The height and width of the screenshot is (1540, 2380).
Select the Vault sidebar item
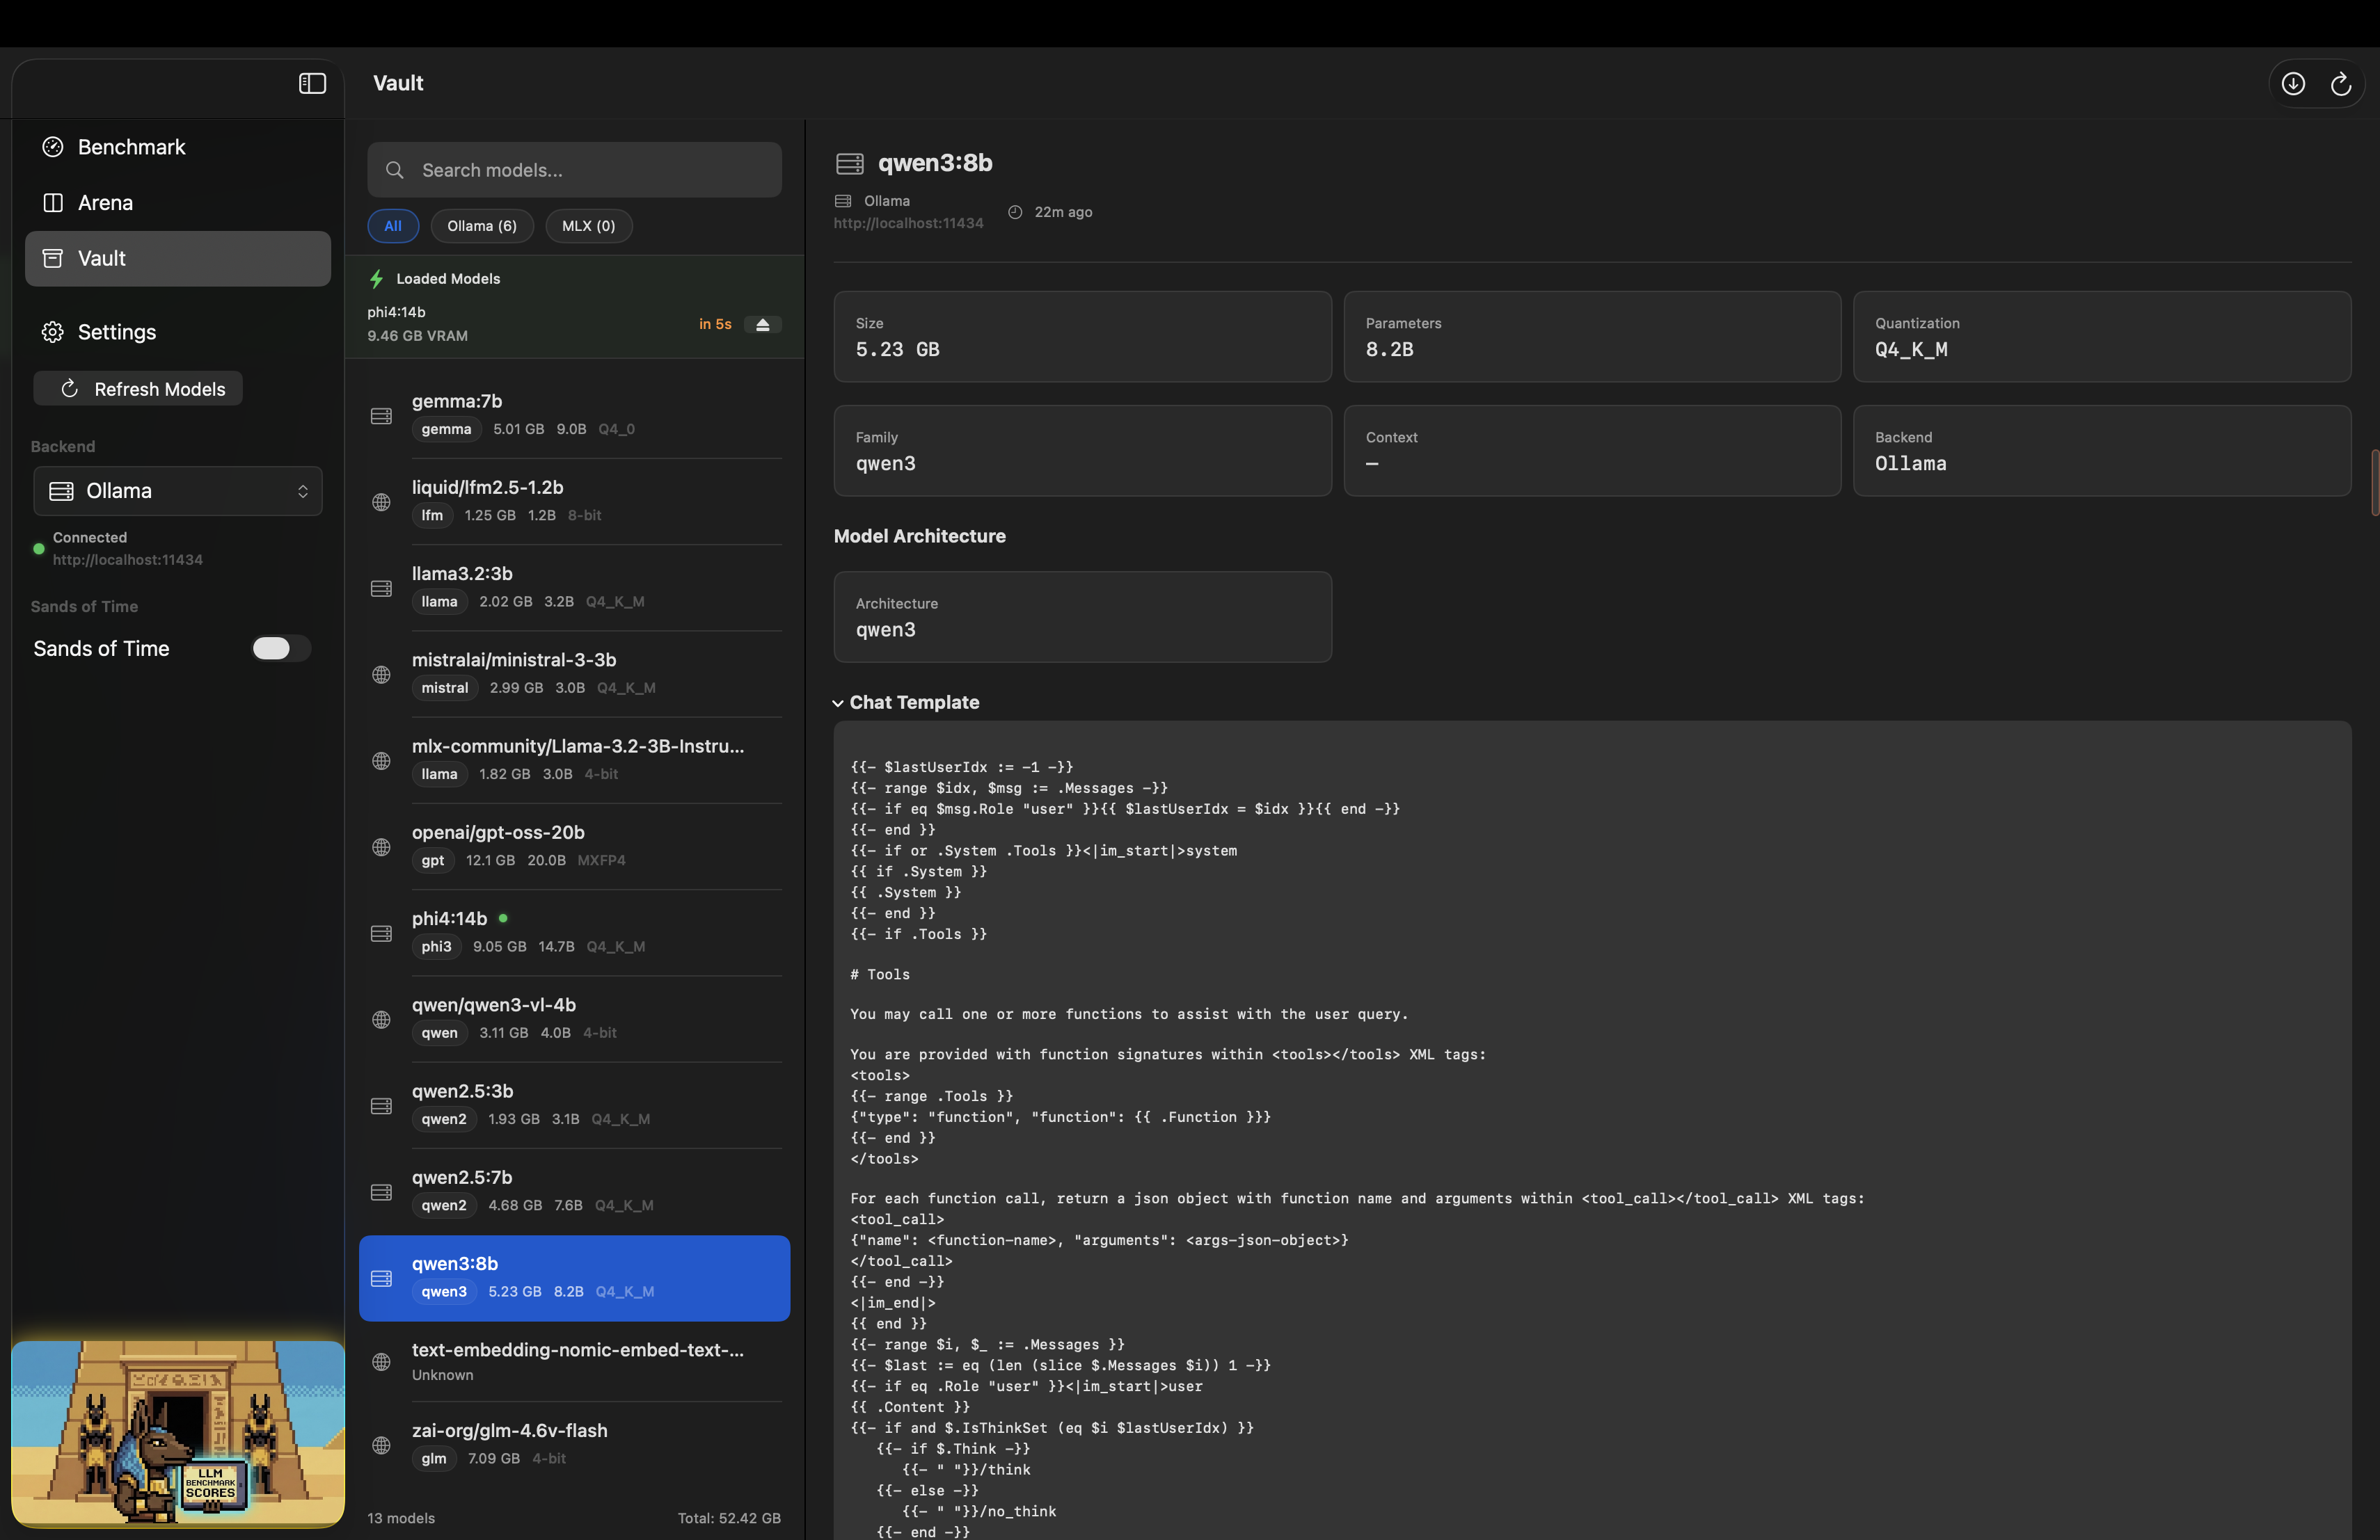click(x=178, y=259)
